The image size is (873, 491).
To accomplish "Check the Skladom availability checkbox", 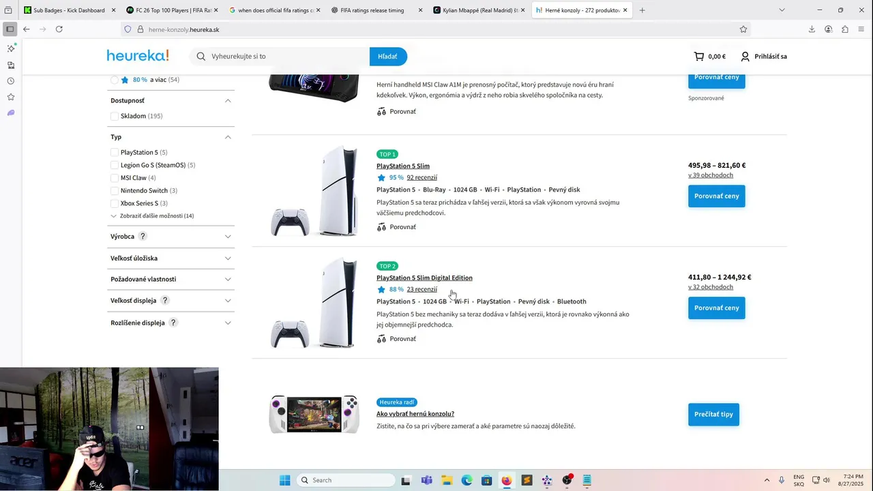I will click(x=115, y=116).
